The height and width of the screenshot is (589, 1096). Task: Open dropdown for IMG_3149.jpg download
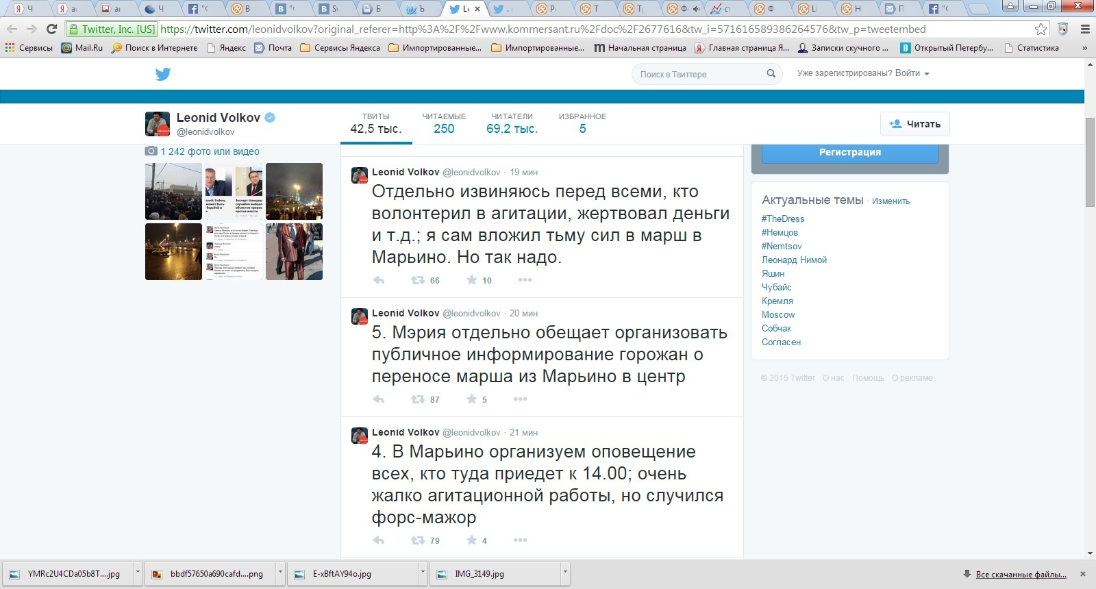coord(565,573)
